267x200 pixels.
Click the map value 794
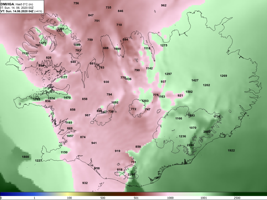click(109, 95)
